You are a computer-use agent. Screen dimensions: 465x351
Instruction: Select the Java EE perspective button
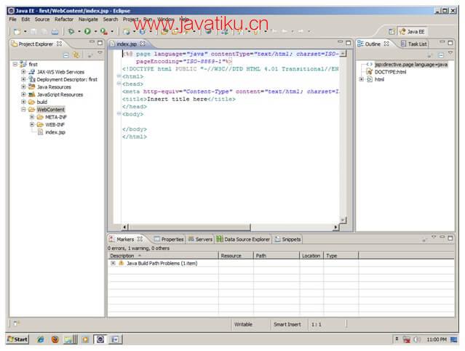coord(412,32)
